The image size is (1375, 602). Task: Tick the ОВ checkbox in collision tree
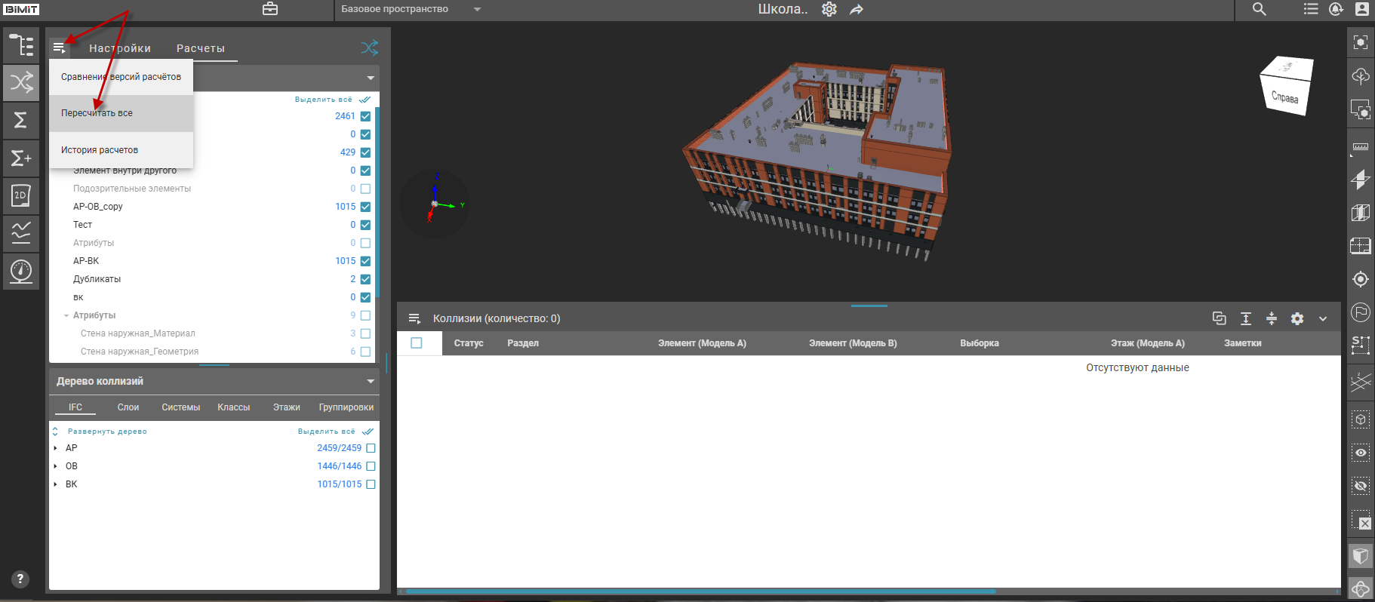(x=371, y=466)
